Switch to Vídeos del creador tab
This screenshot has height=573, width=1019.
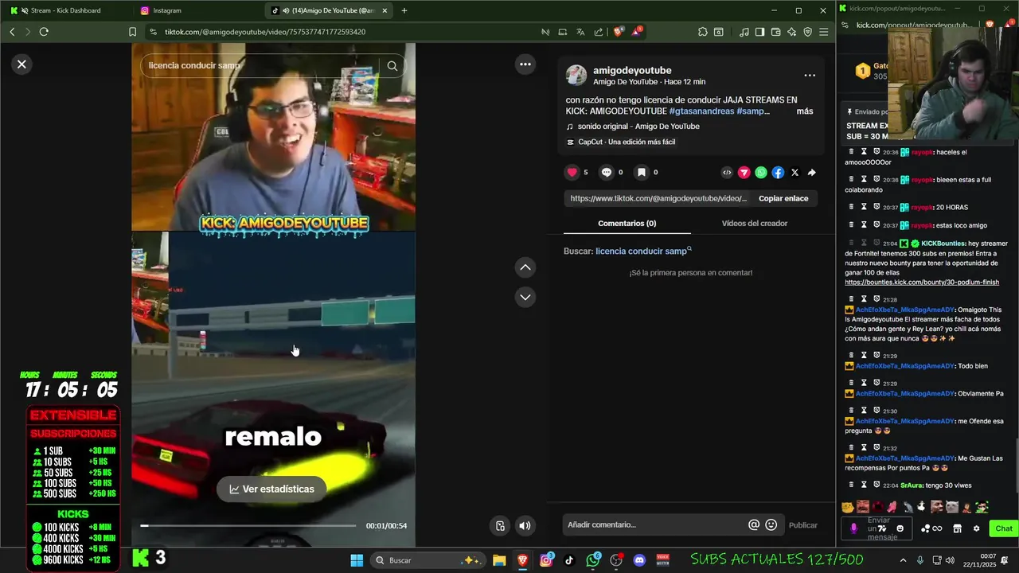pyautogui.click(x=755, y=224)
